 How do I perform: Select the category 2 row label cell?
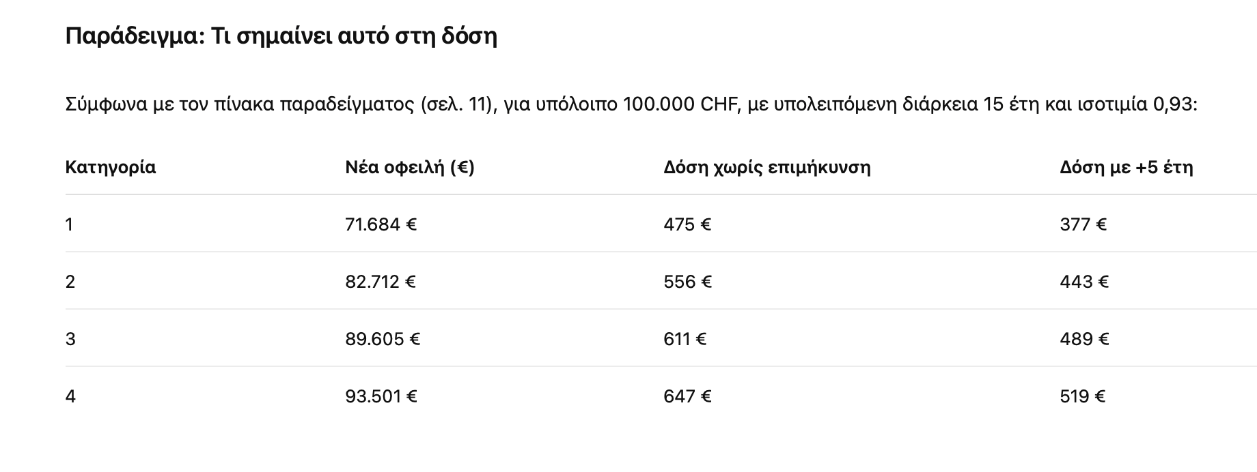click(x=70, y=282)
